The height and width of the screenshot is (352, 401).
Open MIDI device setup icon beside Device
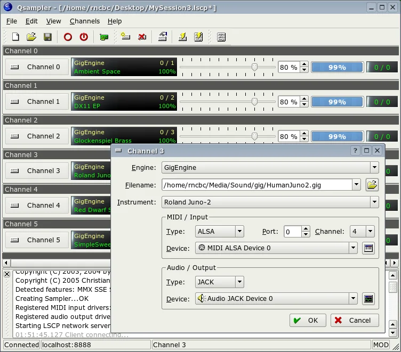coord(368,248)
